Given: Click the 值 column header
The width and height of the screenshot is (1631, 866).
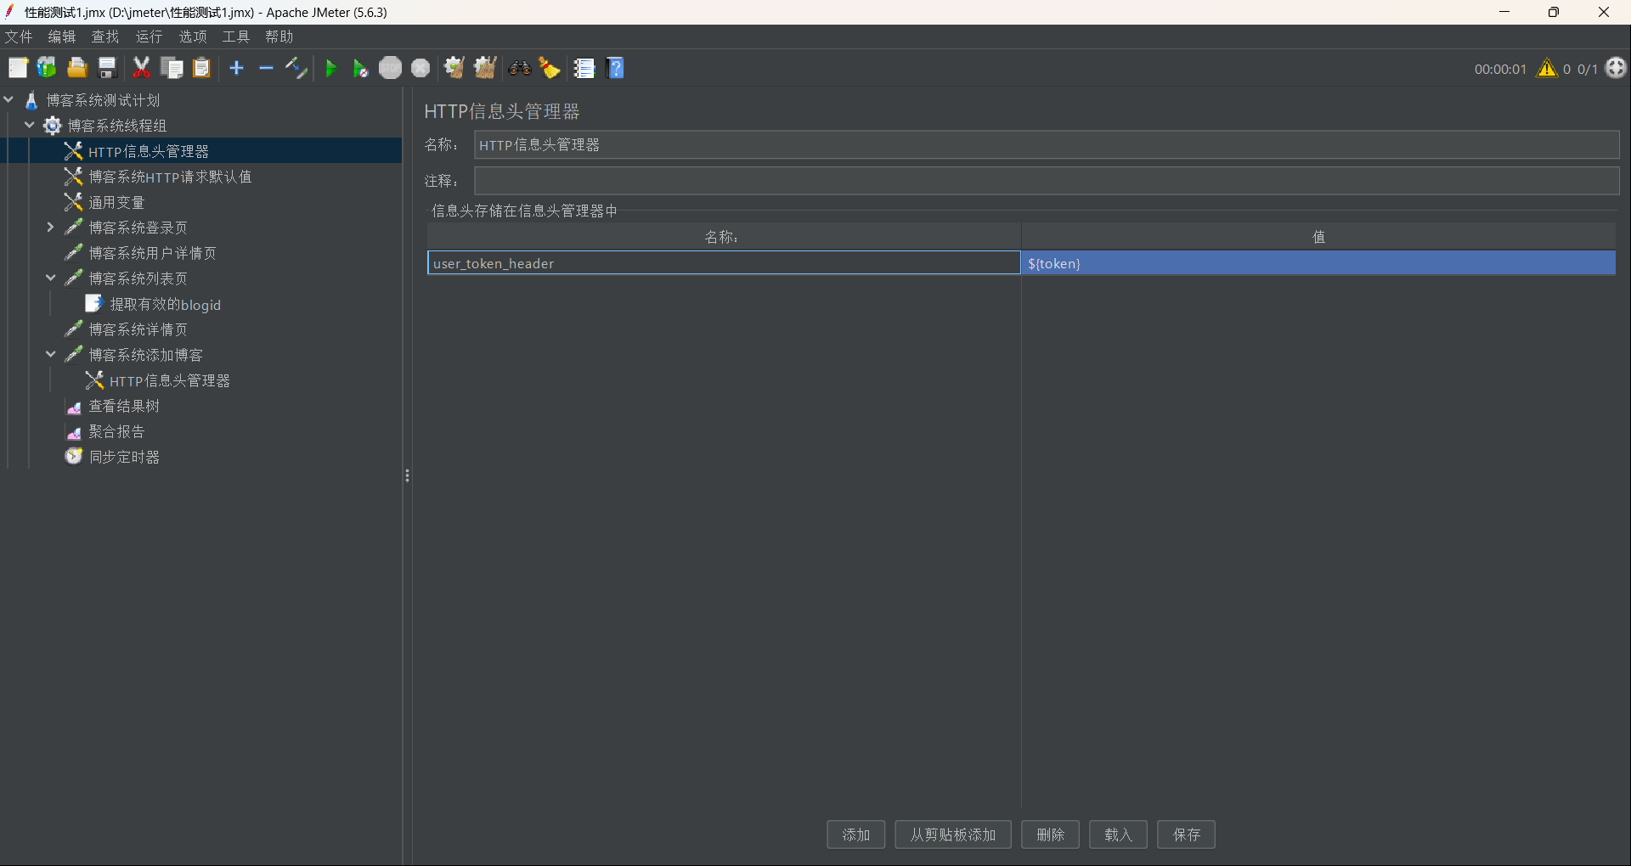Looking at the screenshot, I should coord(1318,237).
